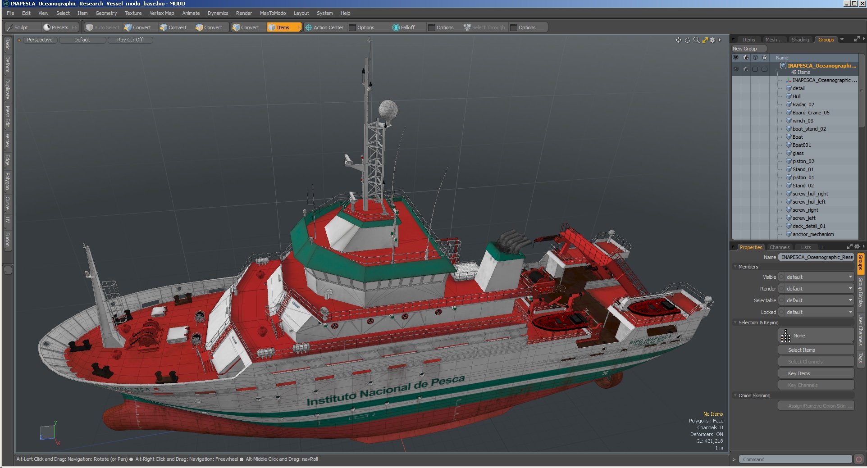867x468 pixels.
Task: Click viewport rotate icon
Action: tap(687, 40)
